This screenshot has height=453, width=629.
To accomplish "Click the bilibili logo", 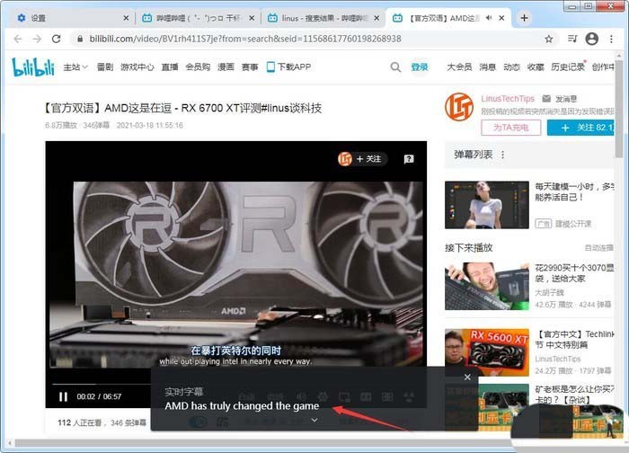I will [x=33, y=67].
